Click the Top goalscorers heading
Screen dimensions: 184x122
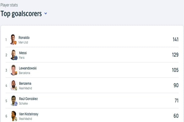pos(21,14)
